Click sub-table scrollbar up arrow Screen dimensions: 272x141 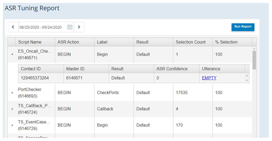247,75
